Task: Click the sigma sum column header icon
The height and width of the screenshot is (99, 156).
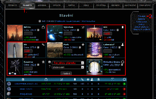Action: coord(112,80)
